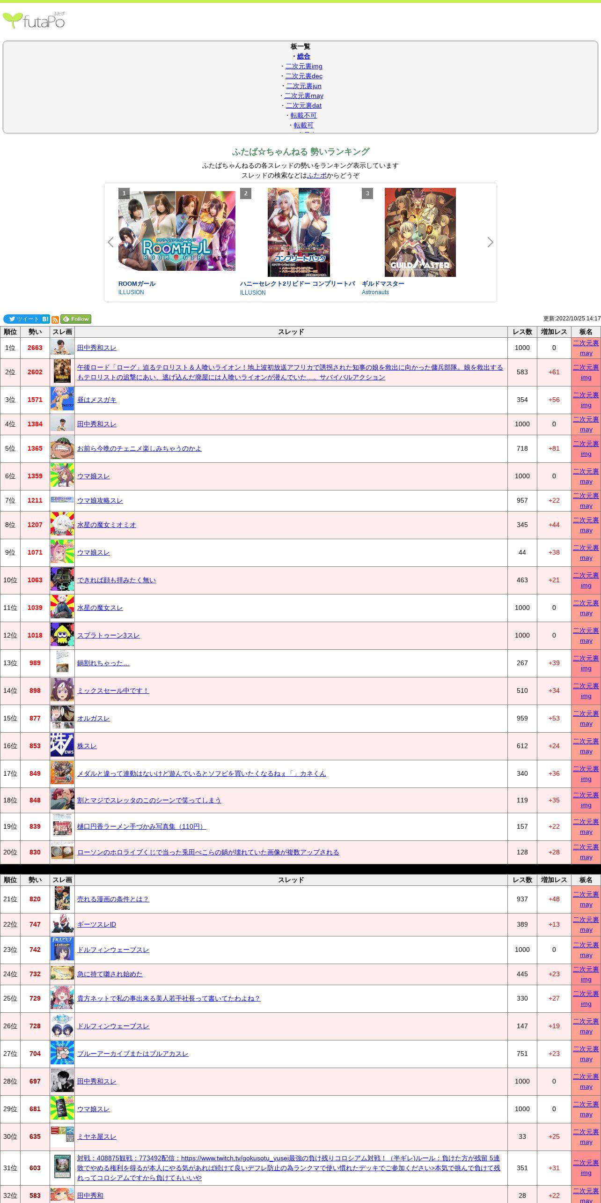Open rank 6 ウマ娘スレ thread link

pos(94,476)
